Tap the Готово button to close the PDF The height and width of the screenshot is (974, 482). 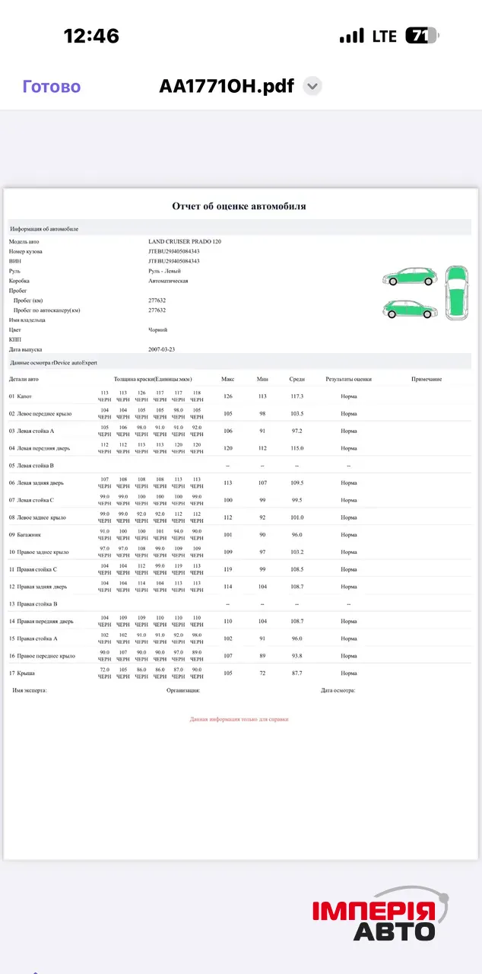(x=51, y=86)
